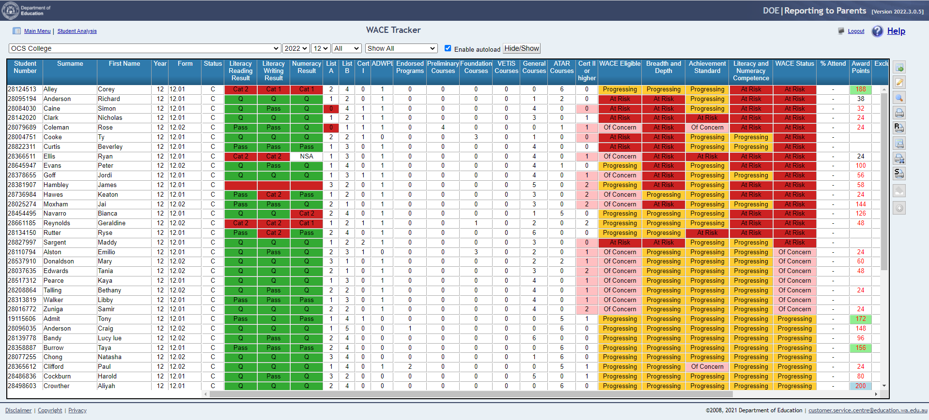Open the customer service email link
929x420 pixels.
pos(867,410)
